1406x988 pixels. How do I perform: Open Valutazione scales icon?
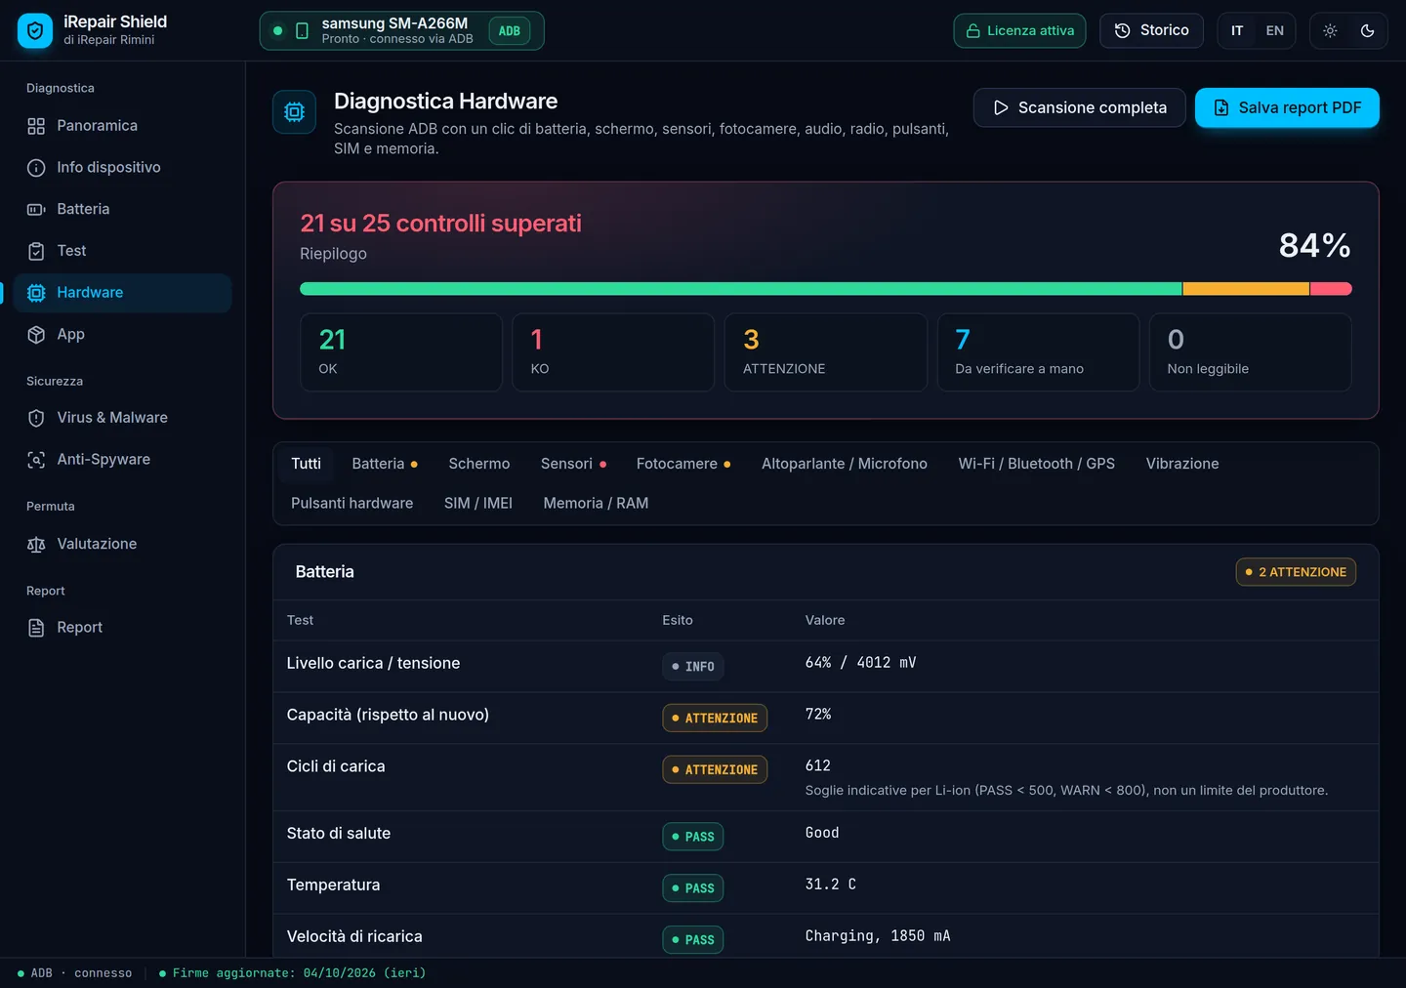[x=36, y=545]
